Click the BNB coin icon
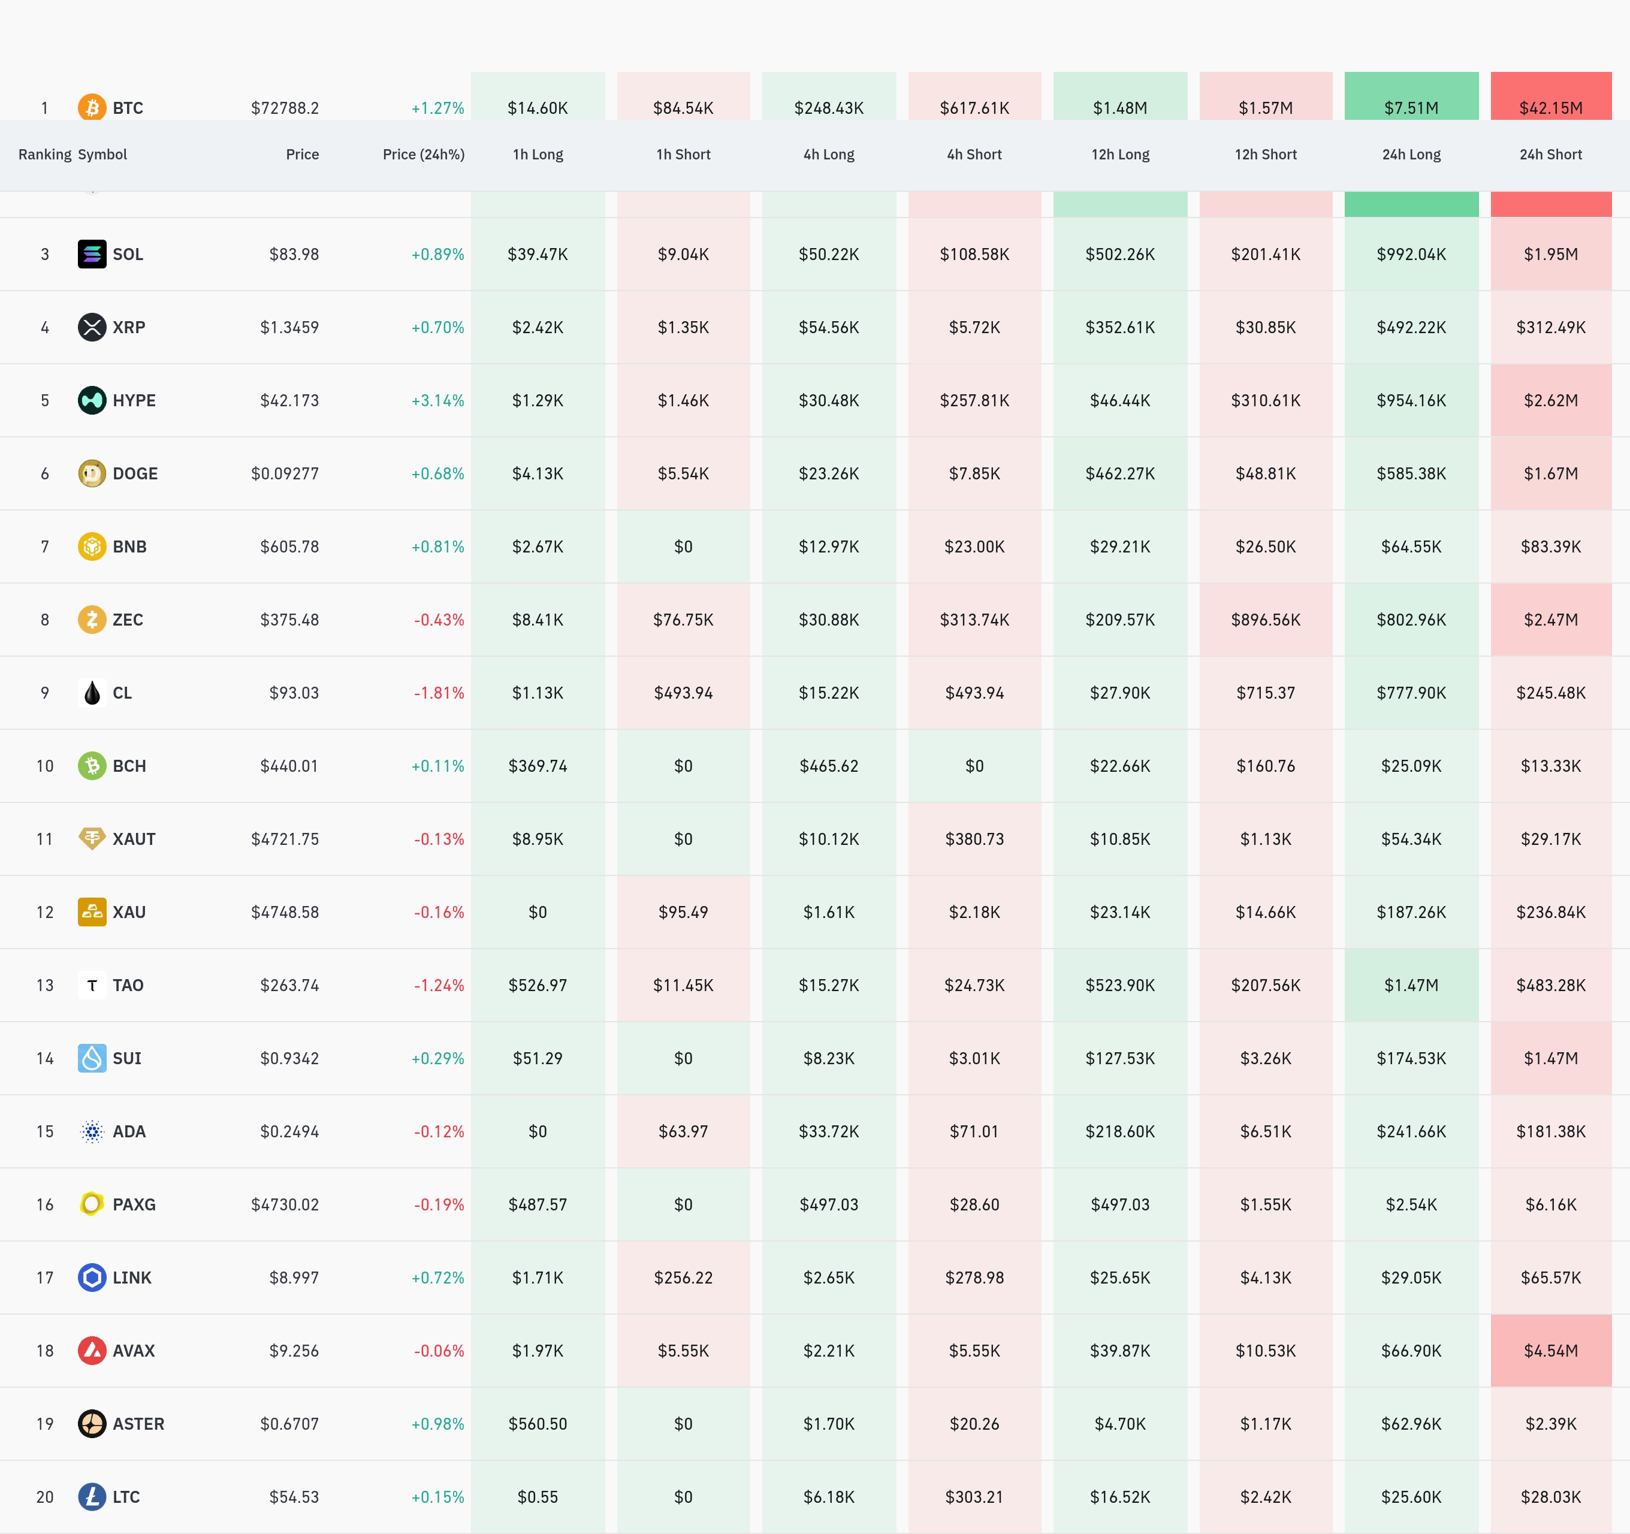Image resolution: width=1630 pixels, height=1534 pixels. [92, 546]
